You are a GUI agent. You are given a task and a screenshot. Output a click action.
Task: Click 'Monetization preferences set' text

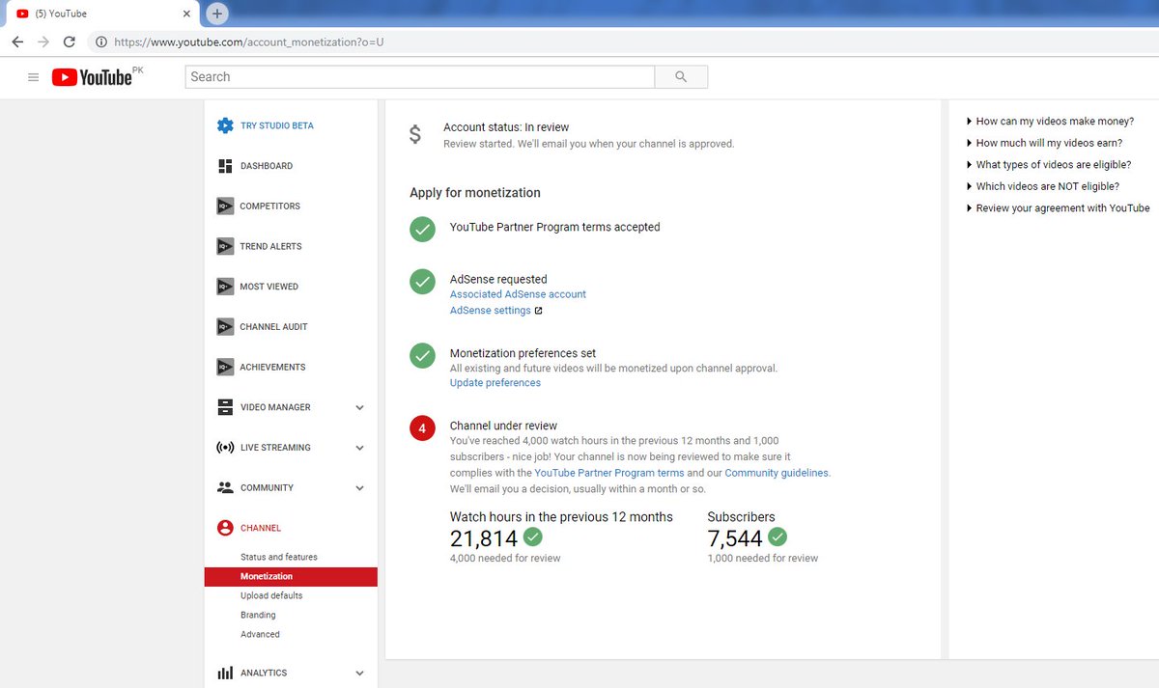click(x=523, y=353)
